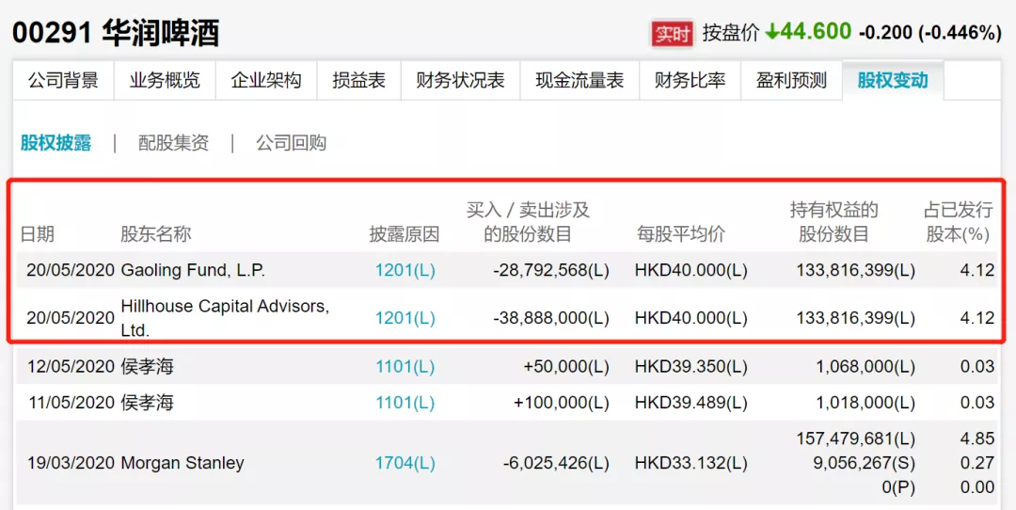Image resolution: width=1016 pixels, height=510 pixels.
Task: Click the -0.200 (-0.446%) change value
Action: (x=929, y=33)
